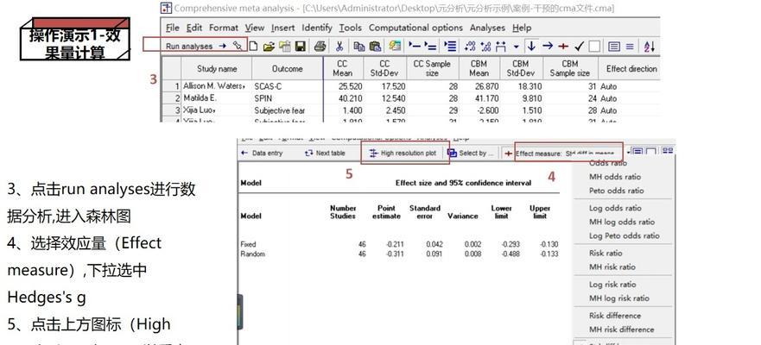Image resolution: width=761 pixels, height=345 pixels.
Task: Choose MH log odds ratio
Action: pos(622,222)
